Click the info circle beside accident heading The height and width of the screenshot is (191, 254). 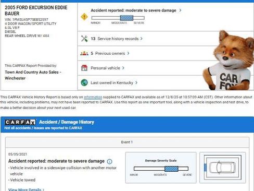click(x=109, y=161)
